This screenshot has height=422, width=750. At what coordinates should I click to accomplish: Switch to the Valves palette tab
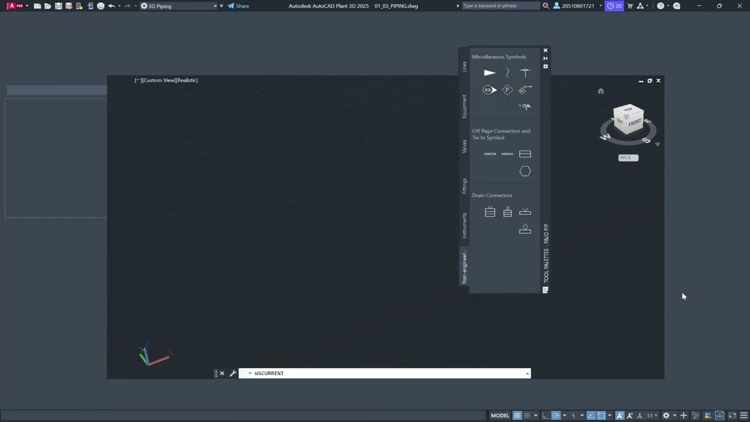click(x=464, y=147)
